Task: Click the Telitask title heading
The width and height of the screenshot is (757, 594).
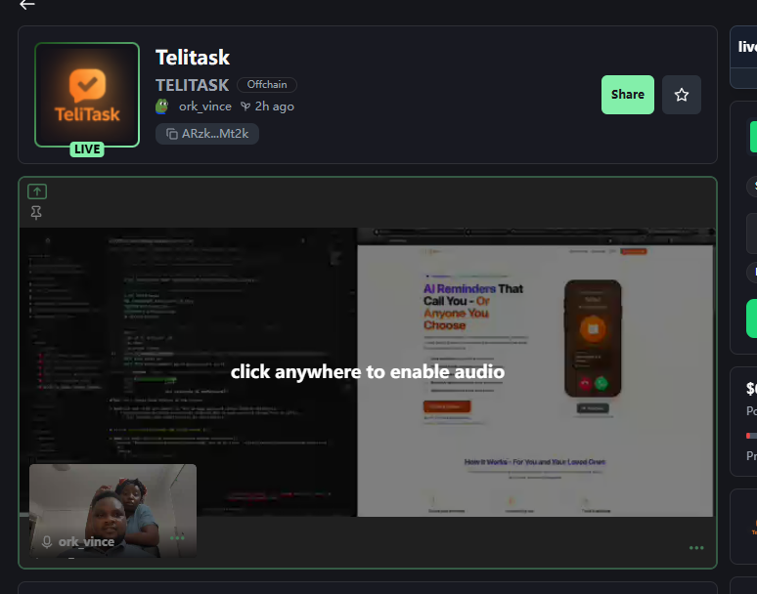Action: pyautogui.click(x=193, y=58)
